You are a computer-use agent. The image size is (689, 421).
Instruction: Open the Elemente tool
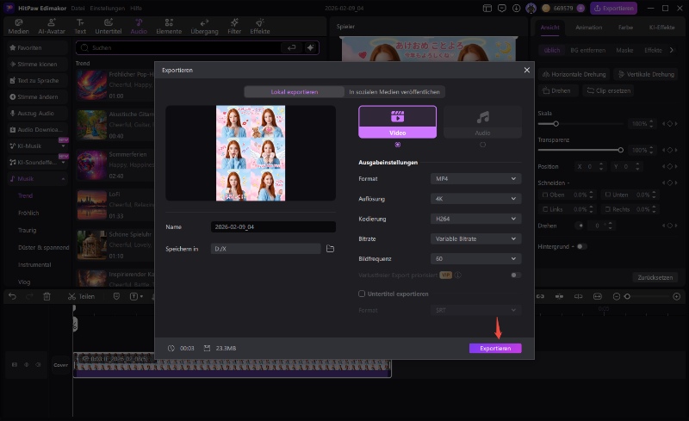click(169, 27)
